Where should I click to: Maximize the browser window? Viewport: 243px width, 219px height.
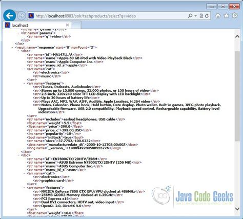coord(223,7)
